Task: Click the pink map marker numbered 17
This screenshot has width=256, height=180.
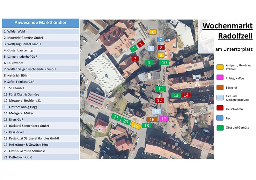Action: click(164, 119)
